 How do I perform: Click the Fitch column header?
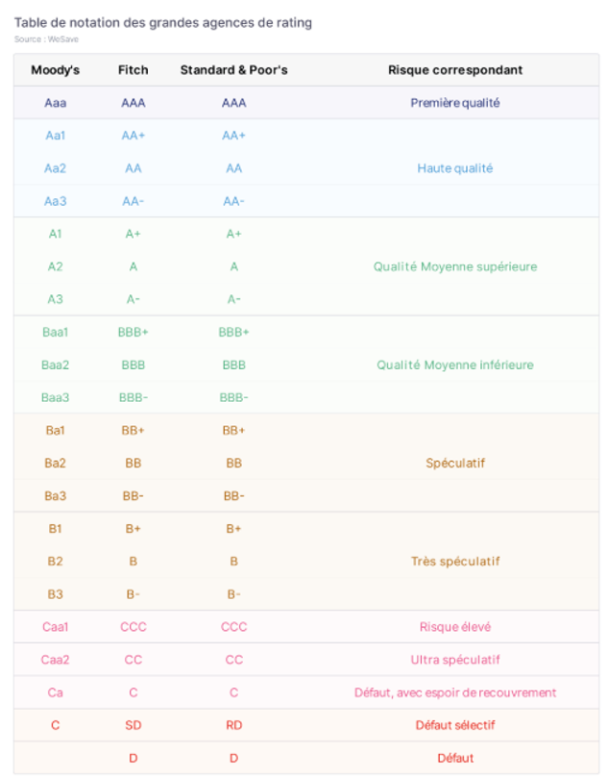tap(133, 70)
